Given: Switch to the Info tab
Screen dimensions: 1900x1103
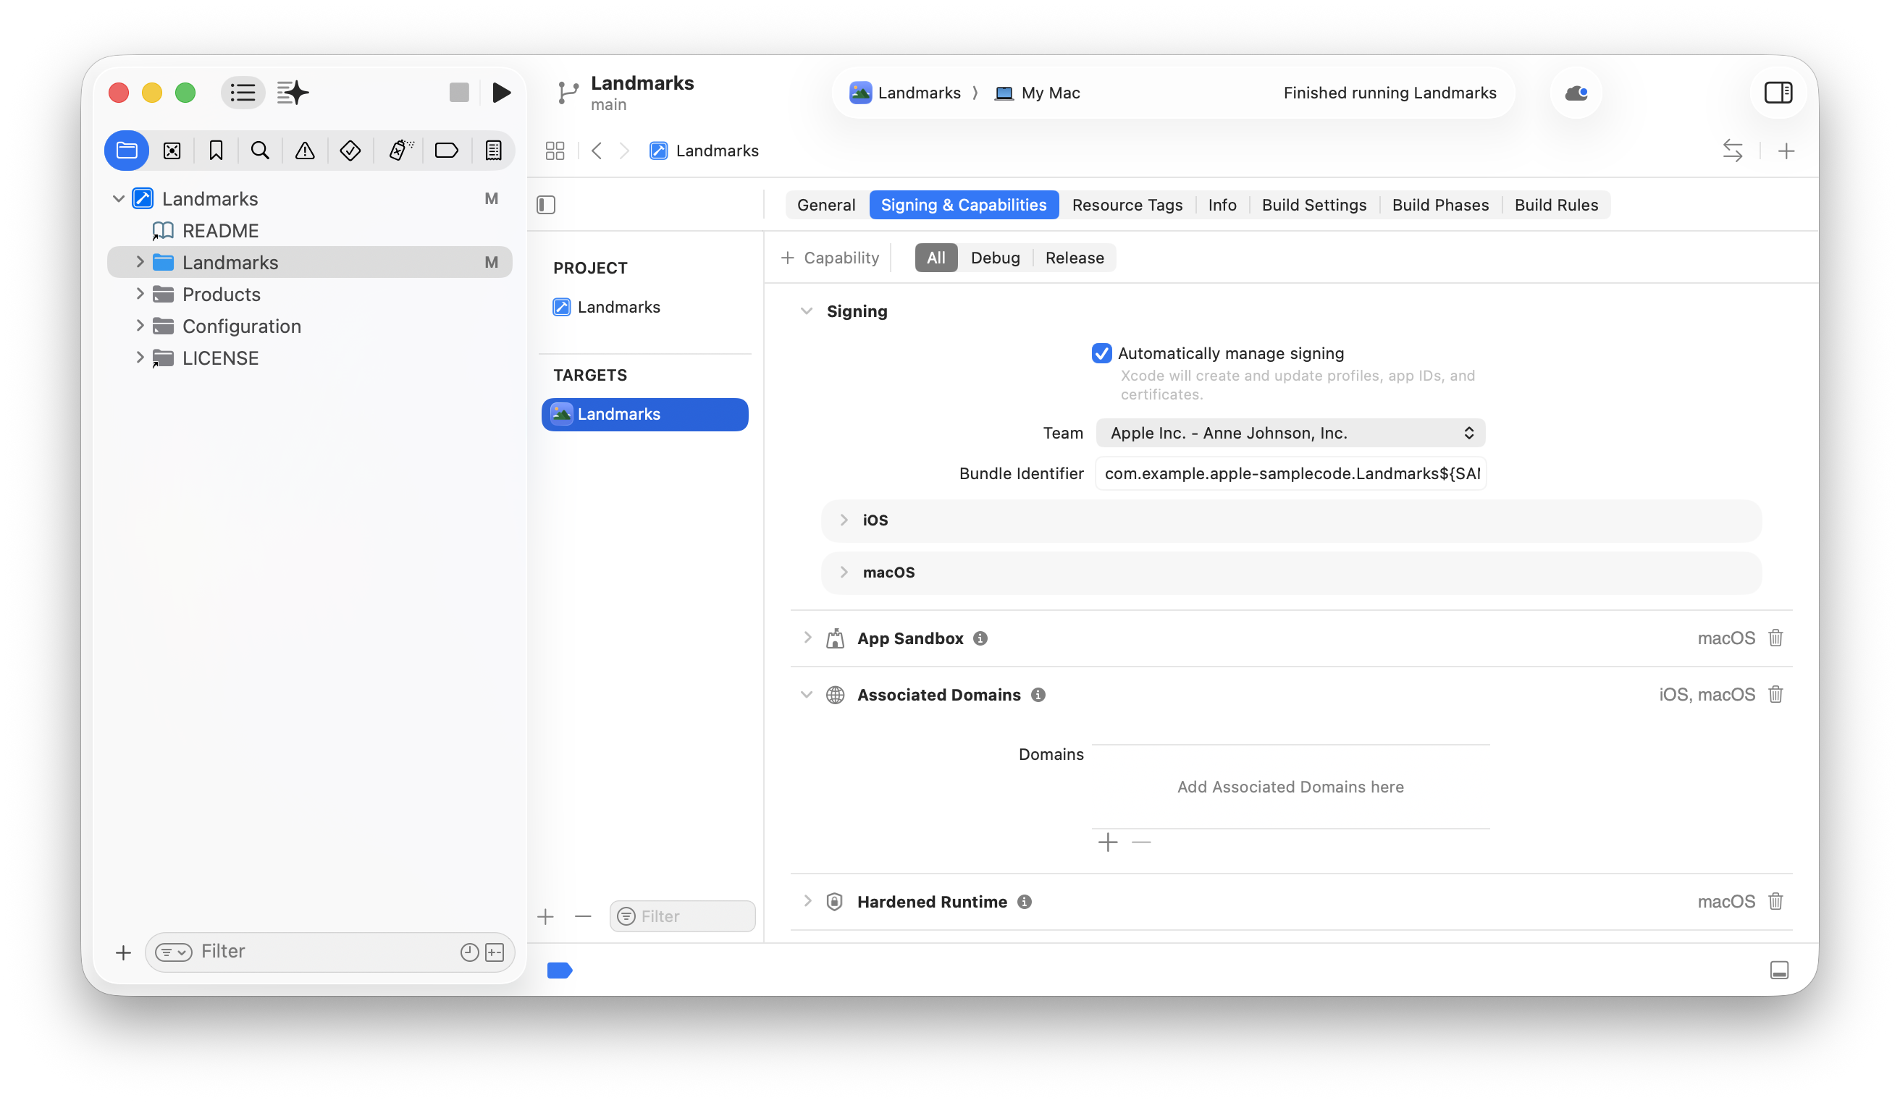Looking at the screenshot, I should click(1222, 205).
